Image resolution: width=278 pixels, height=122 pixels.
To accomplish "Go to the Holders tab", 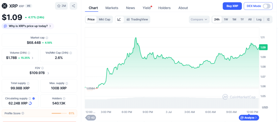I will coord(164,8).
